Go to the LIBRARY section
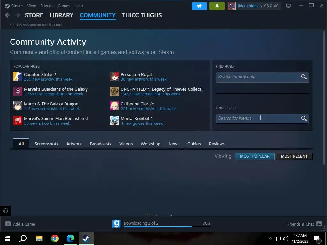Viewport: 327px width, 245px height. tap(62, 15)
